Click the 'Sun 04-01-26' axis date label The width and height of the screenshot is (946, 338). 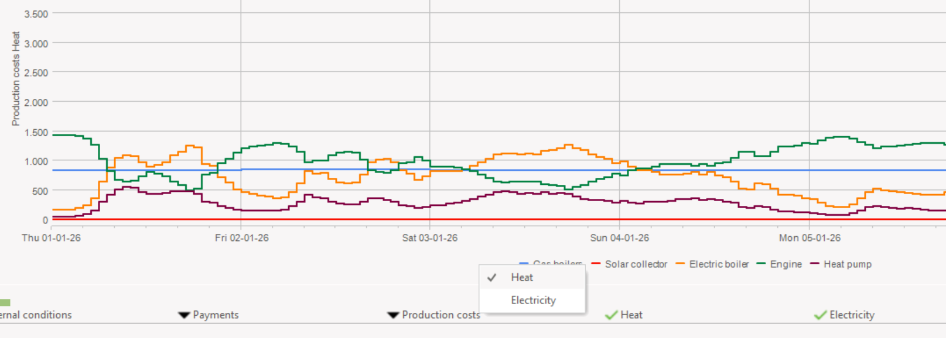point(620,238)
